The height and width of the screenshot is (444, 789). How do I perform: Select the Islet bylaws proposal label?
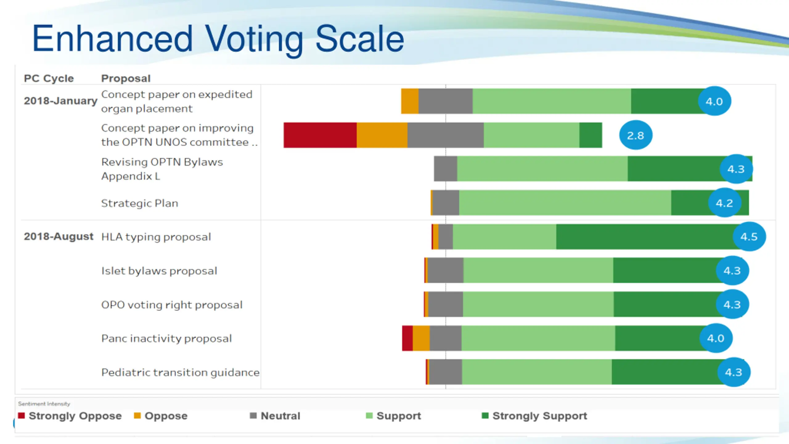[x=159, y=271]
